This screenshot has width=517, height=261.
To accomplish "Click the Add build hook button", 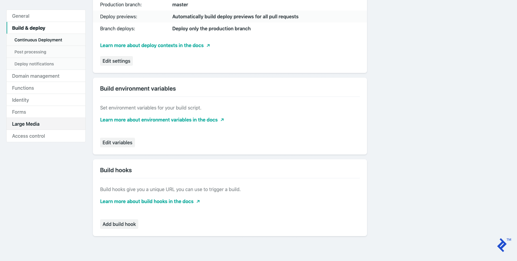I will [119, 224].
